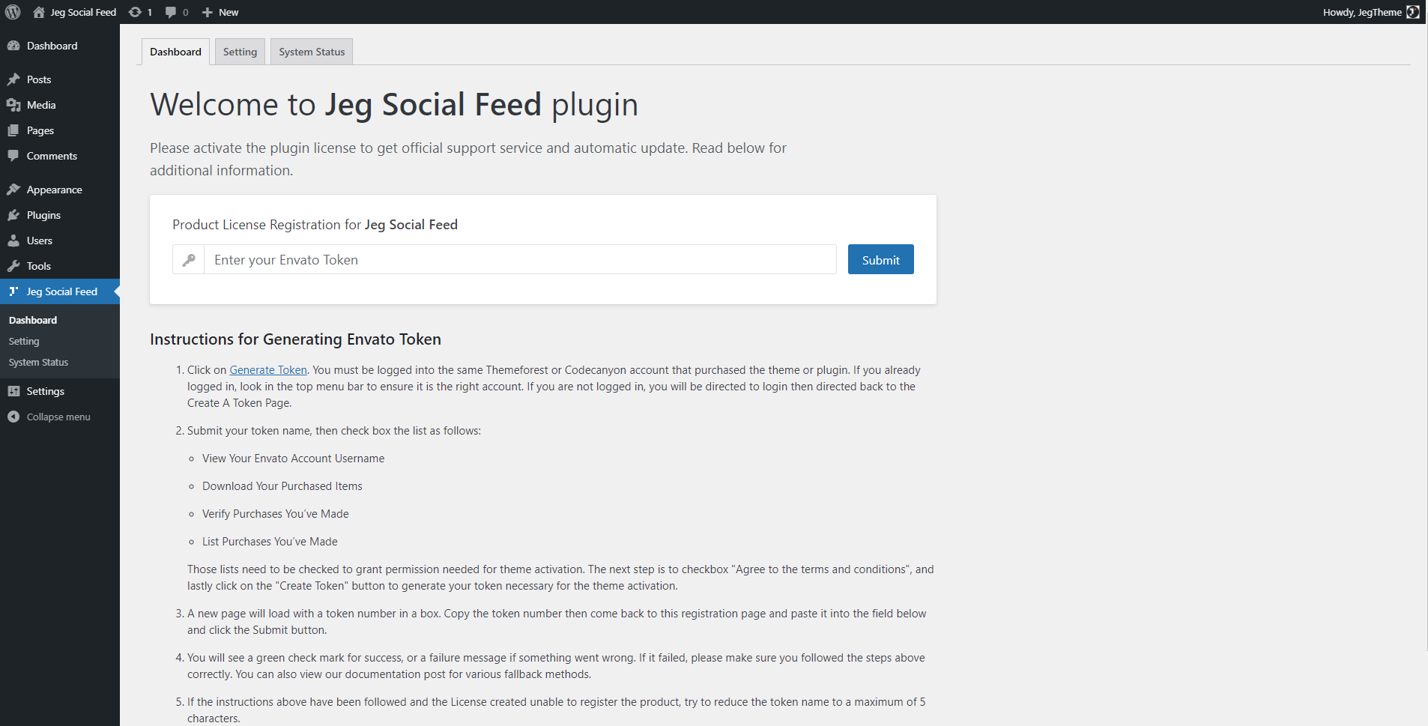
Task: Click the Plugins plug icon
Action: click(13, 215)
